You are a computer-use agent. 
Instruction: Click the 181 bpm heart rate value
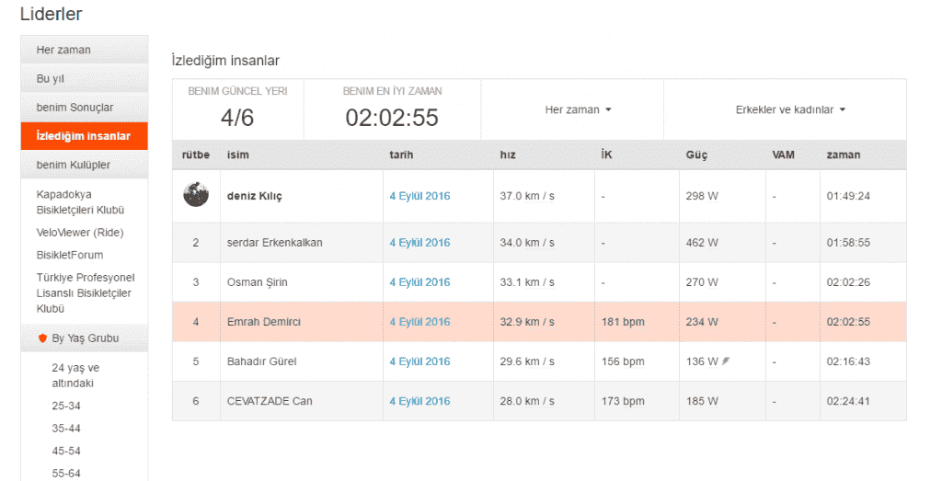click(x=623, y=322)
